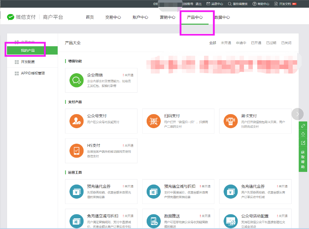Click the 获取帮助 side button
Image resolution: width=309 pixels, height=229 pixels.
pos(303,160)
